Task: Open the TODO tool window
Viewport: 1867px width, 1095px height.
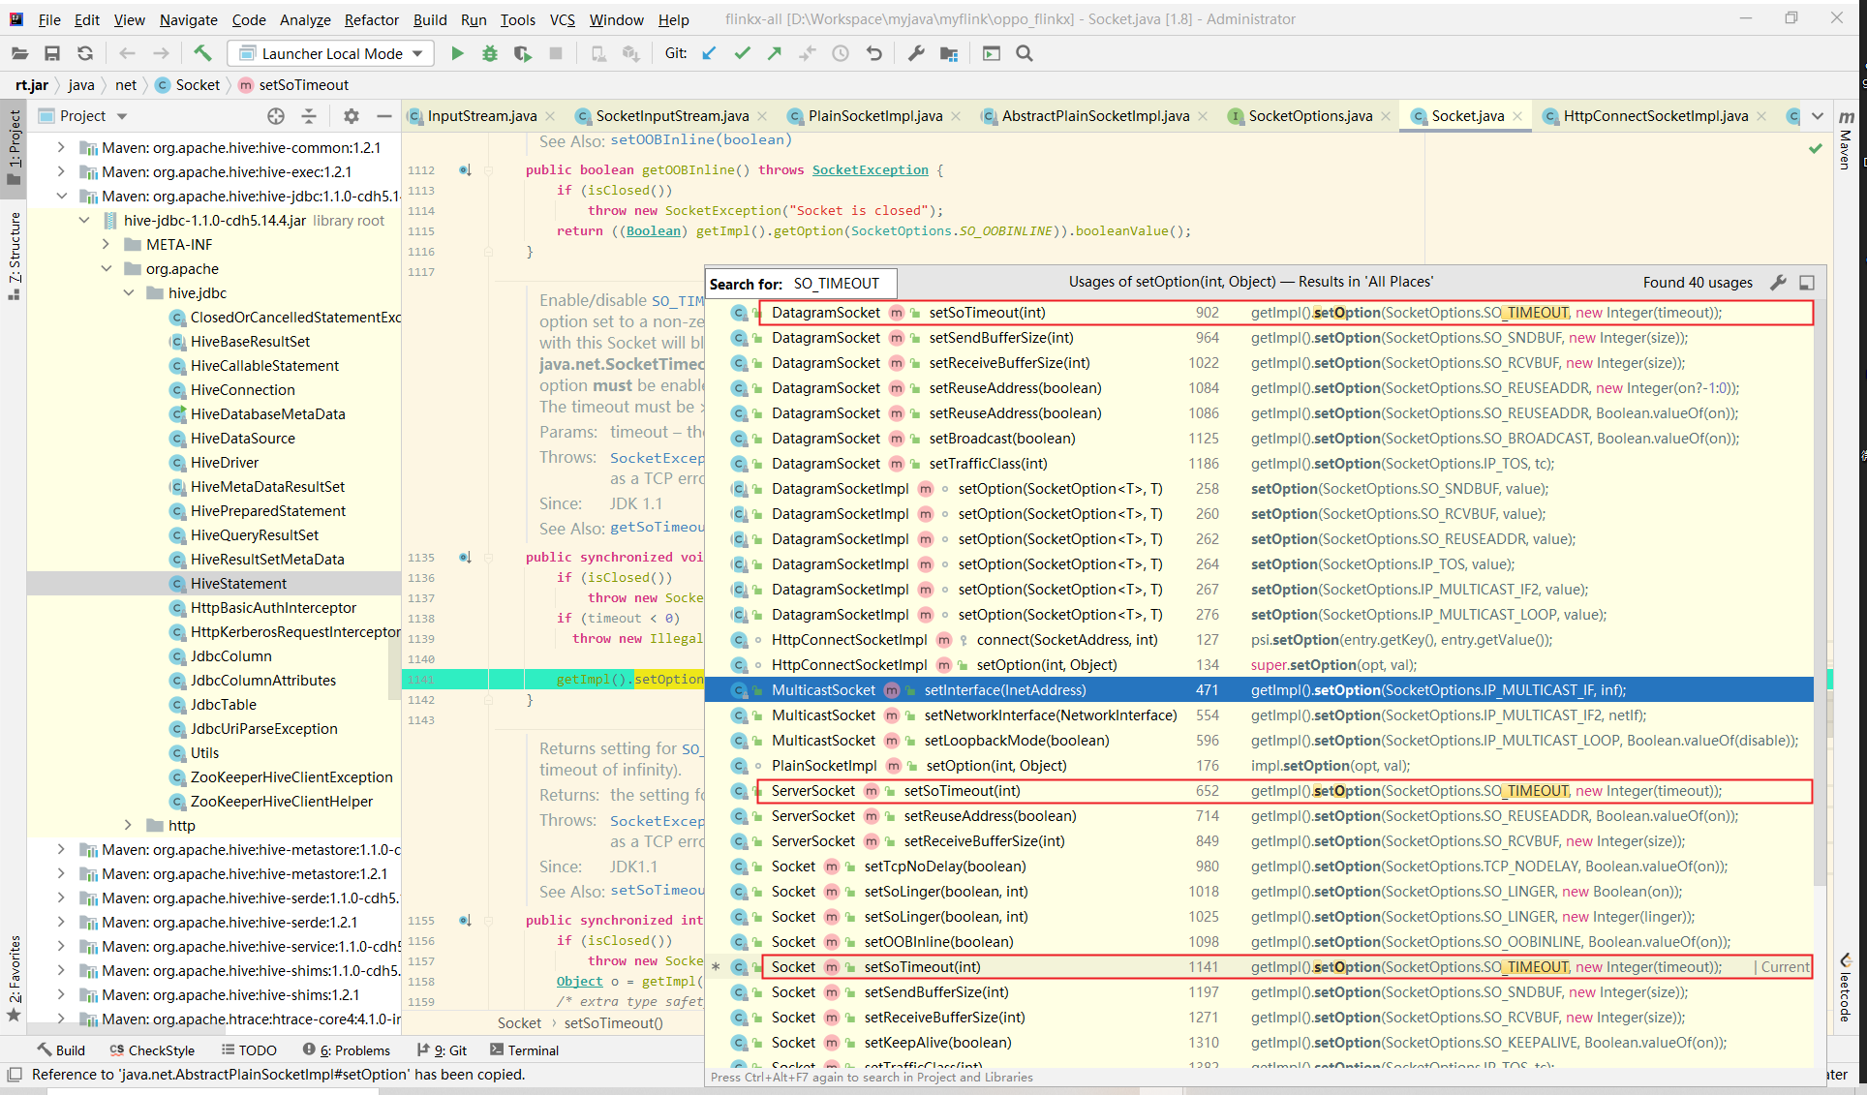Action: [x=249, y=1050]
